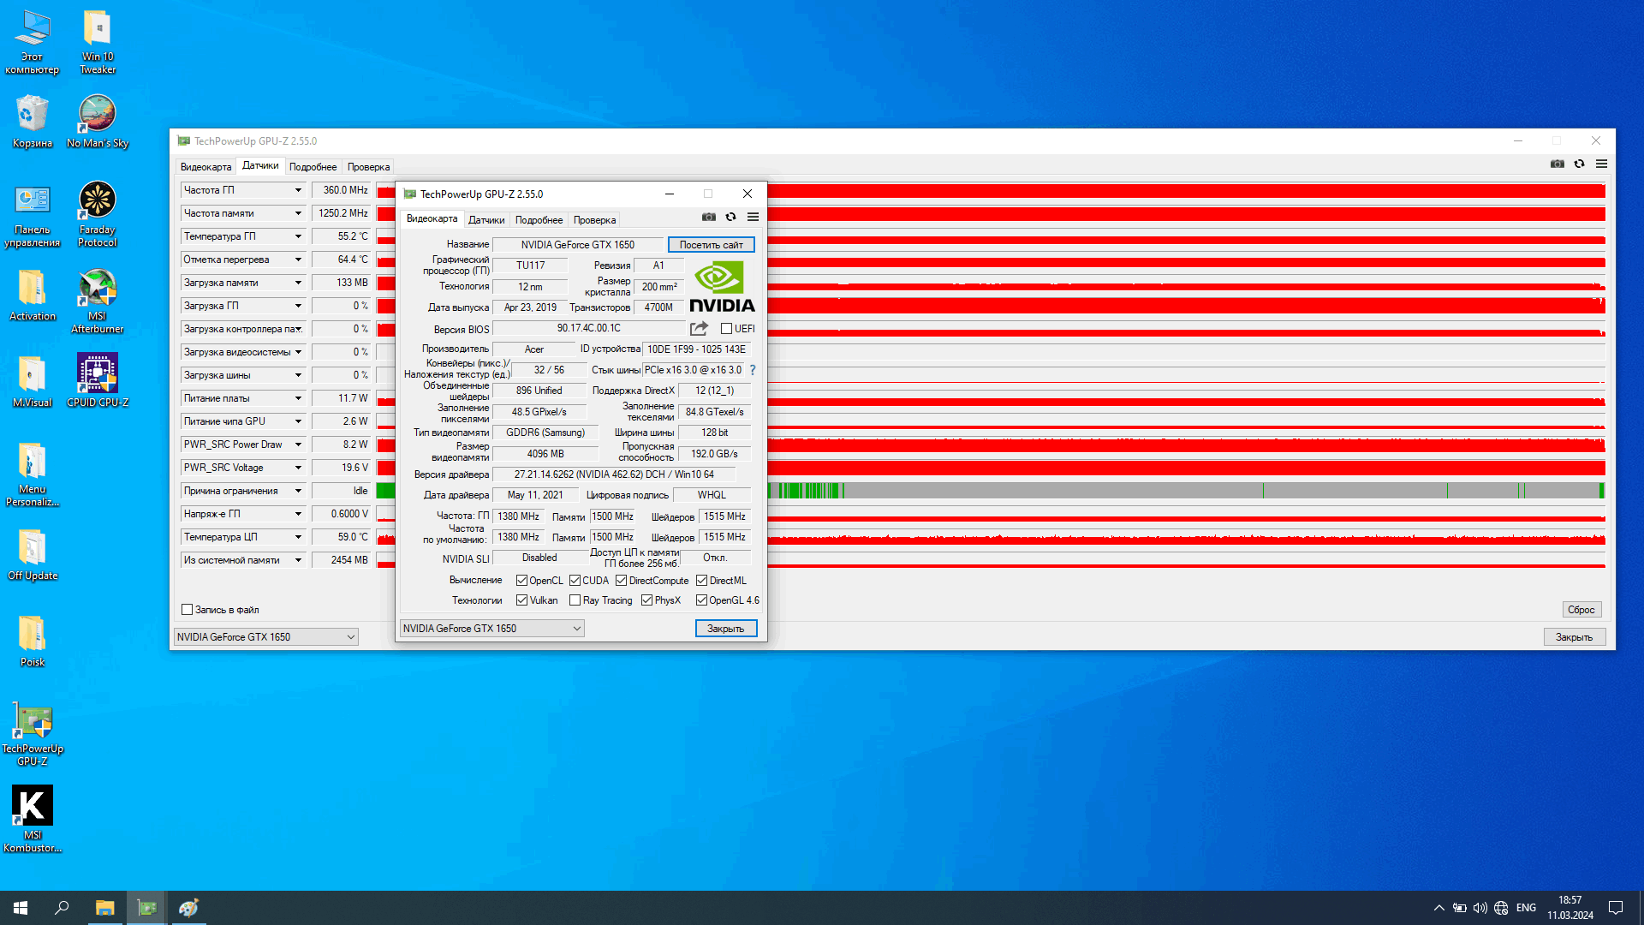Open MSI Afterburner desktop icon

(97, 300)
